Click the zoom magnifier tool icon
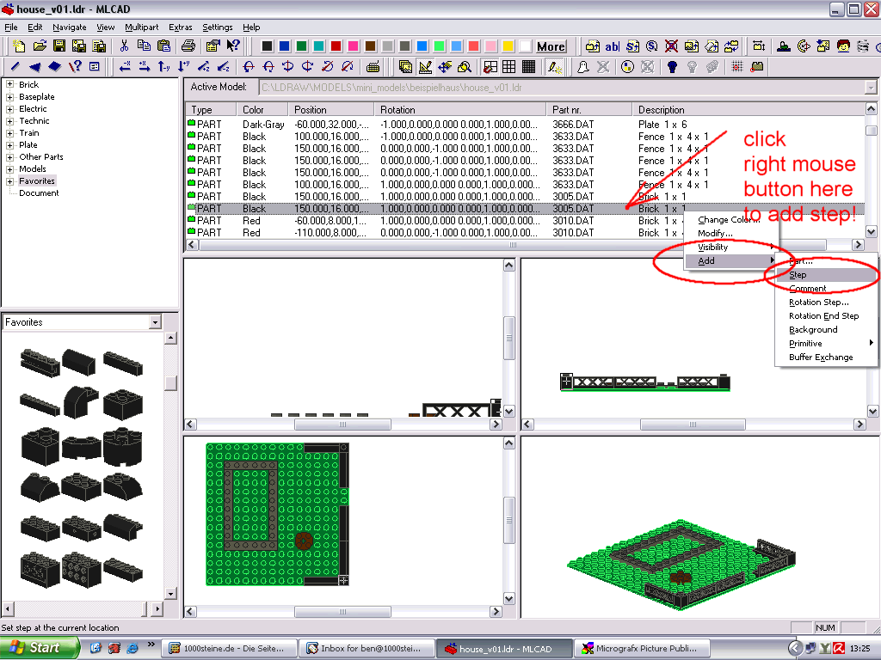Viewport: 881px width, 660px height. 464,67
